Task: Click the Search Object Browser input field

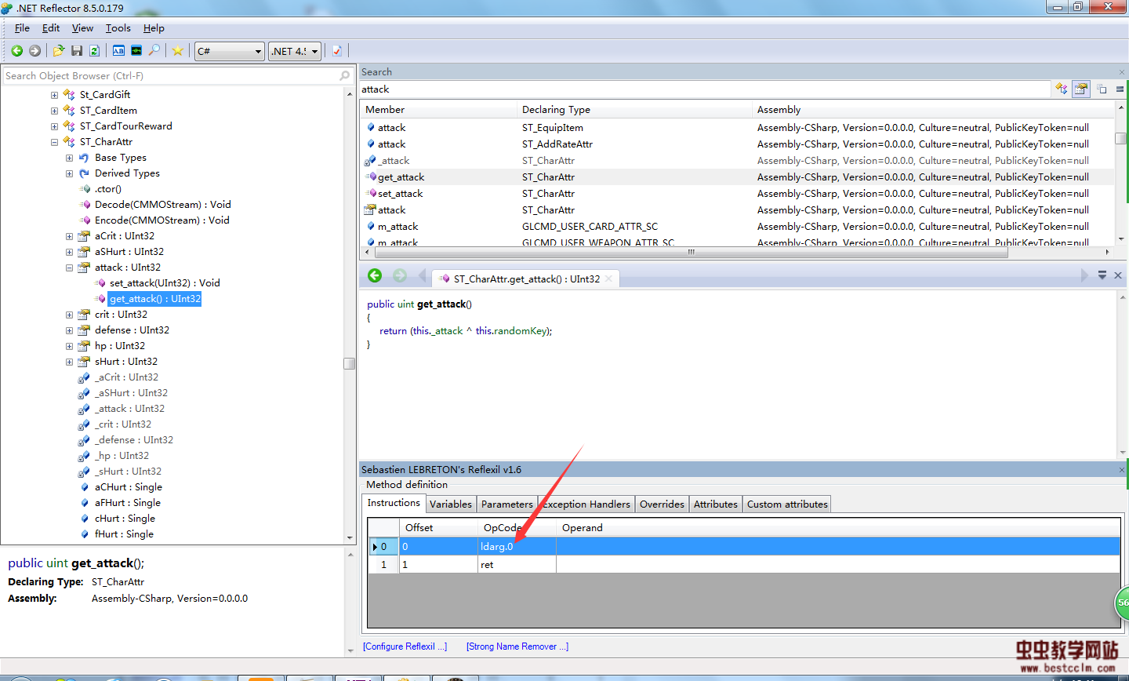Action: point(171,75)
